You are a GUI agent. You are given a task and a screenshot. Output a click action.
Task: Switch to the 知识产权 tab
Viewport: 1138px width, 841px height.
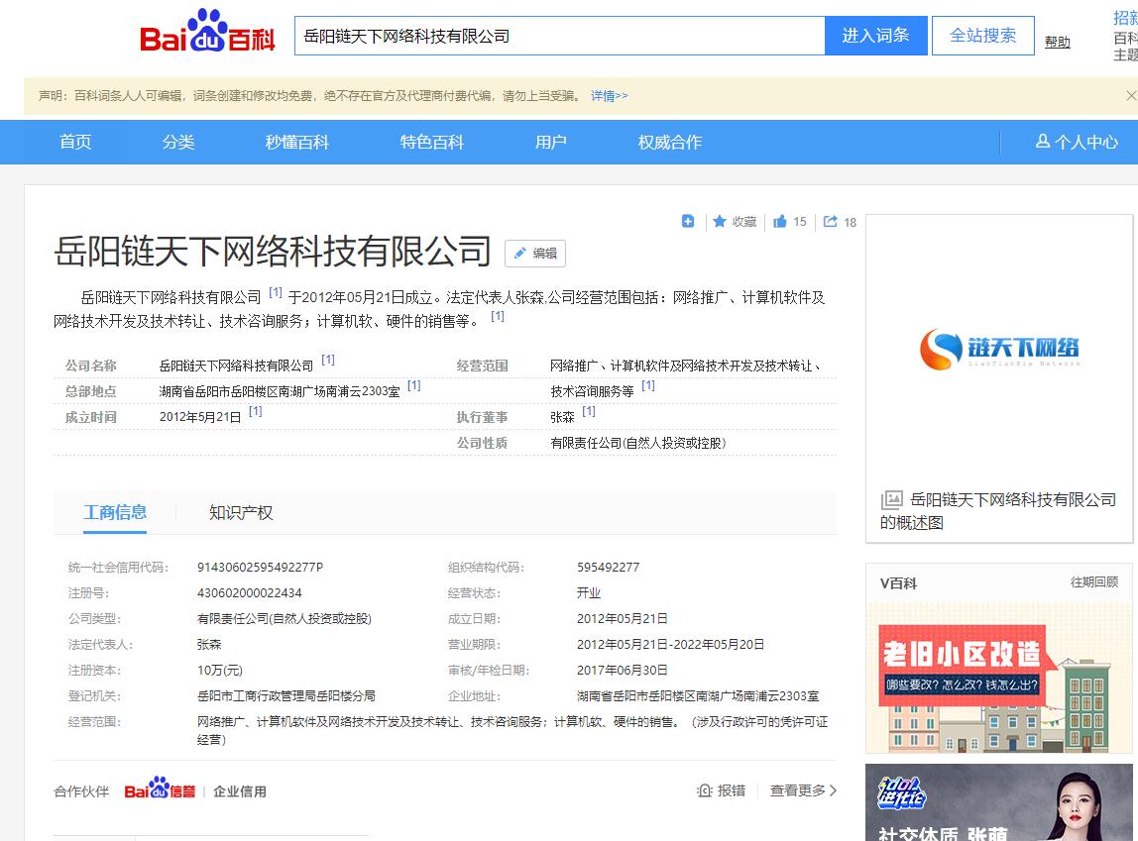pos(241,513)
